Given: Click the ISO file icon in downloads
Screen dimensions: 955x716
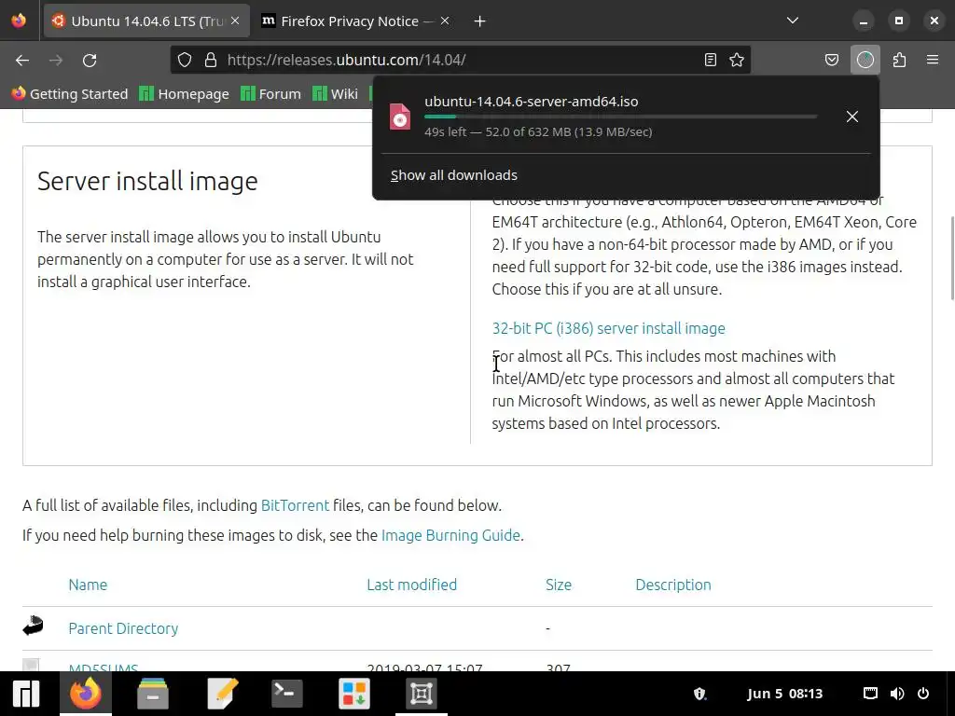Looking at the screenshot, I should 400,117.
